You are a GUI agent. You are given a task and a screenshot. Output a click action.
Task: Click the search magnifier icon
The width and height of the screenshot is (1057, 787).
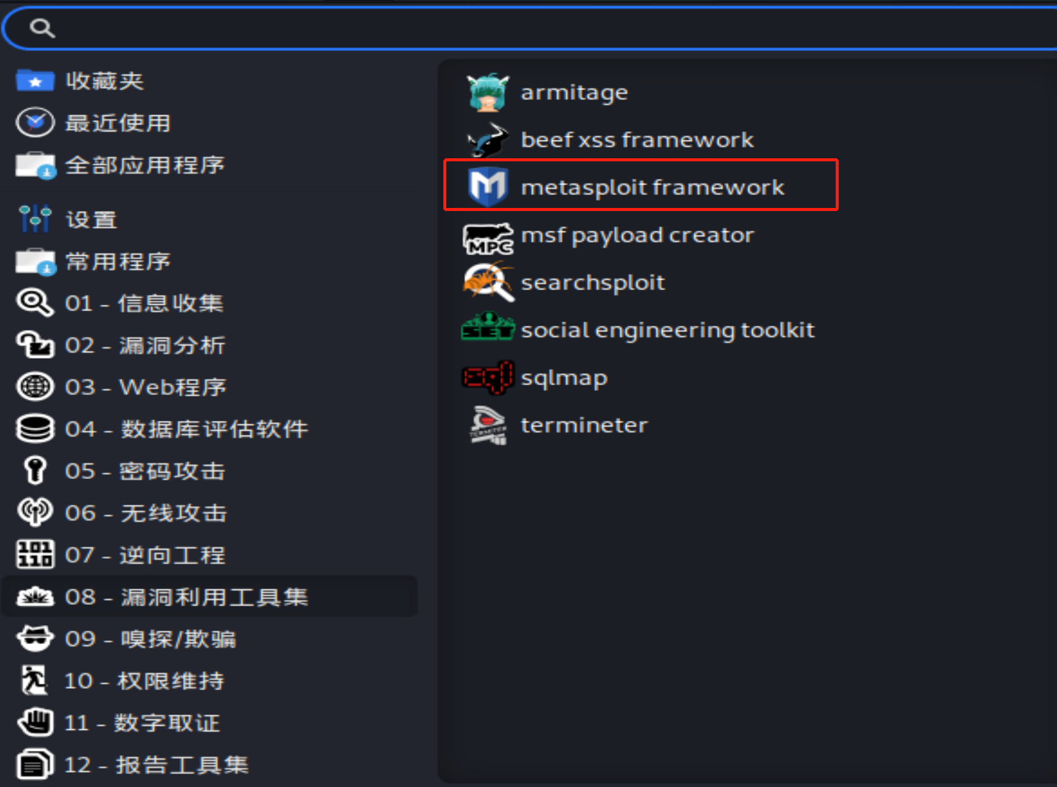click(x=42, y=28)
